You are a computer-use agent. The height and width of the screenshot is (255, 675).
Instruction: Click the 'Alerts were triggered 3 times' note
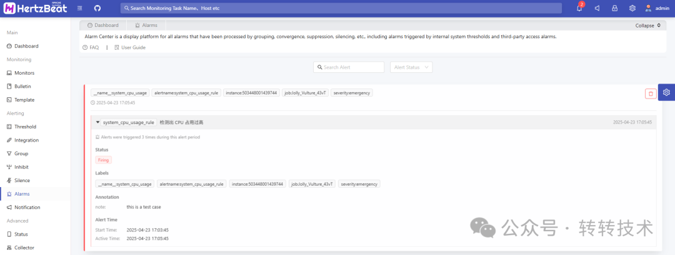[147, 137]
